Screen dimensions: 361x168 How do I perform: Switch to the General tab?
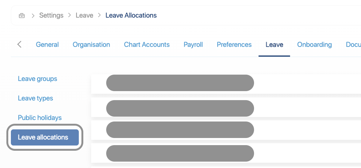tap(47, 45)
